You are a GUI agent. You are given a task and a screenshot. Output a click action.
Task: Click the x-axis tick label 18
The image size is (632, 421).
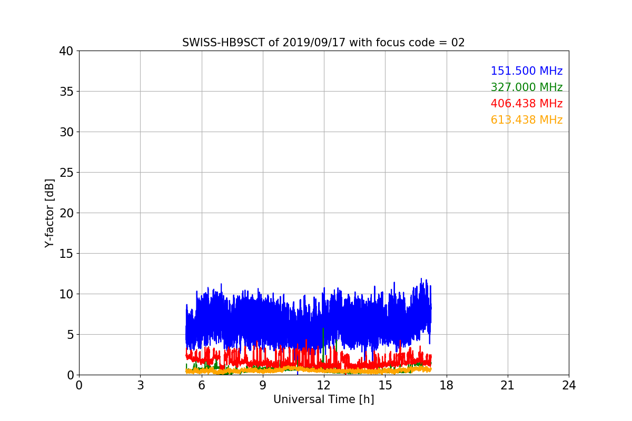[x=447, y=385]
